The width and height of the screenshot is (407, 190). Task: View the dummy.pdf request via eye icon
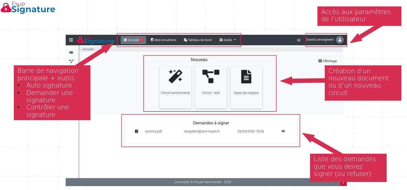pos(283,131)
